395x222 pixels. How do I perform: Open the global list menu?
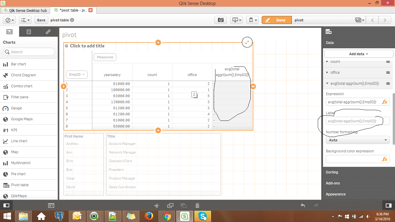(x=25, y=20)
